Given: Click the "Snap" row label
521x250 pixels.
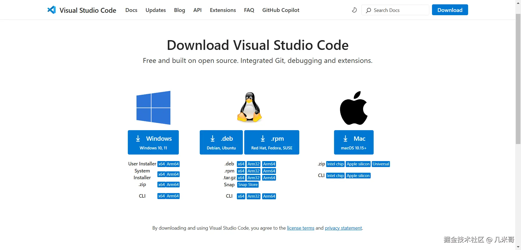Looking at the screenshot, I should click(229, 185).
